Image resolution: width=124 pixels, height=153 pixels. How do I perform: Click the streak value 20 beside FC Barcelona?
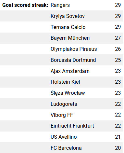click(x=118, y=148)
